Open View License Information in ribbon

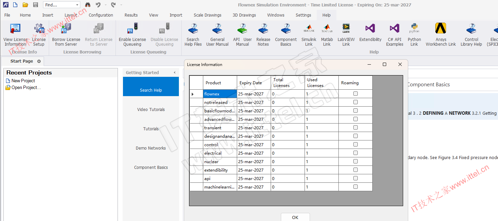(15, 35)
